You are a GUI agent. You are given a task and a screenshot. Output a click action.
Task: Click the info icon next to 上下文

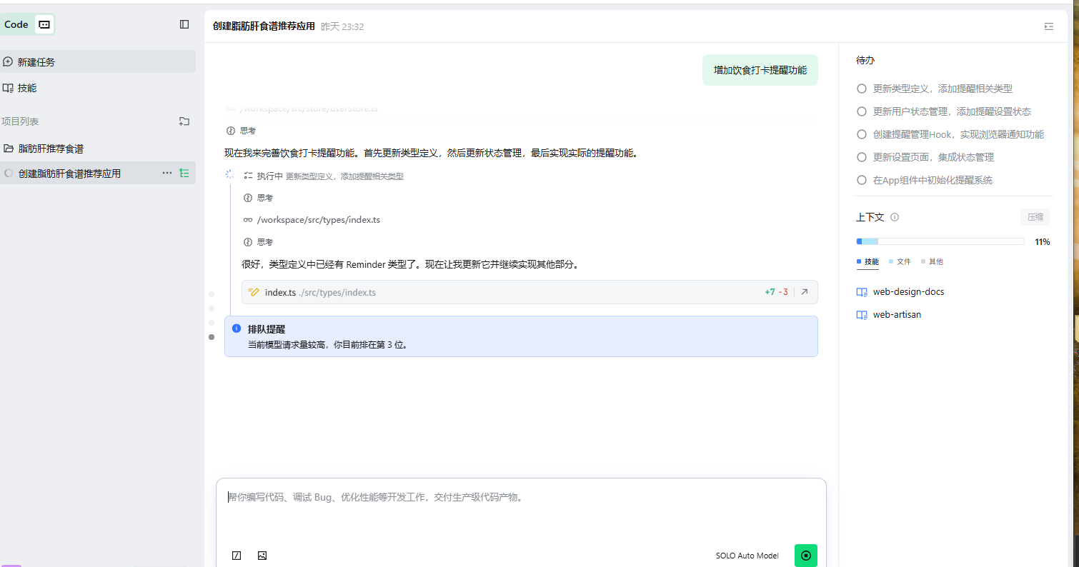pyautogui.click(x=895, y=217)
